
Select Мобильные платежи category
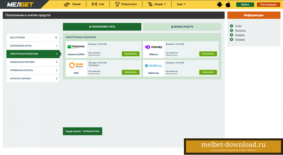click(x=33, y=62)
